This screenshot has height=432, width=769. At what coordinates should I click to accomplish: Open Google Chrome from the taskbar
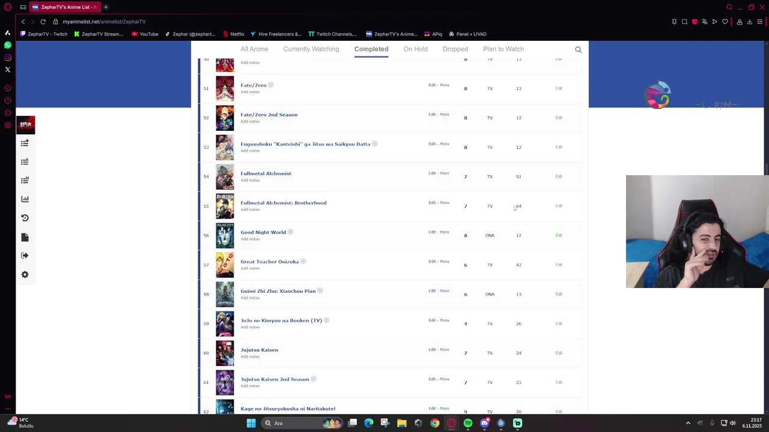click(x=435, y=423)
